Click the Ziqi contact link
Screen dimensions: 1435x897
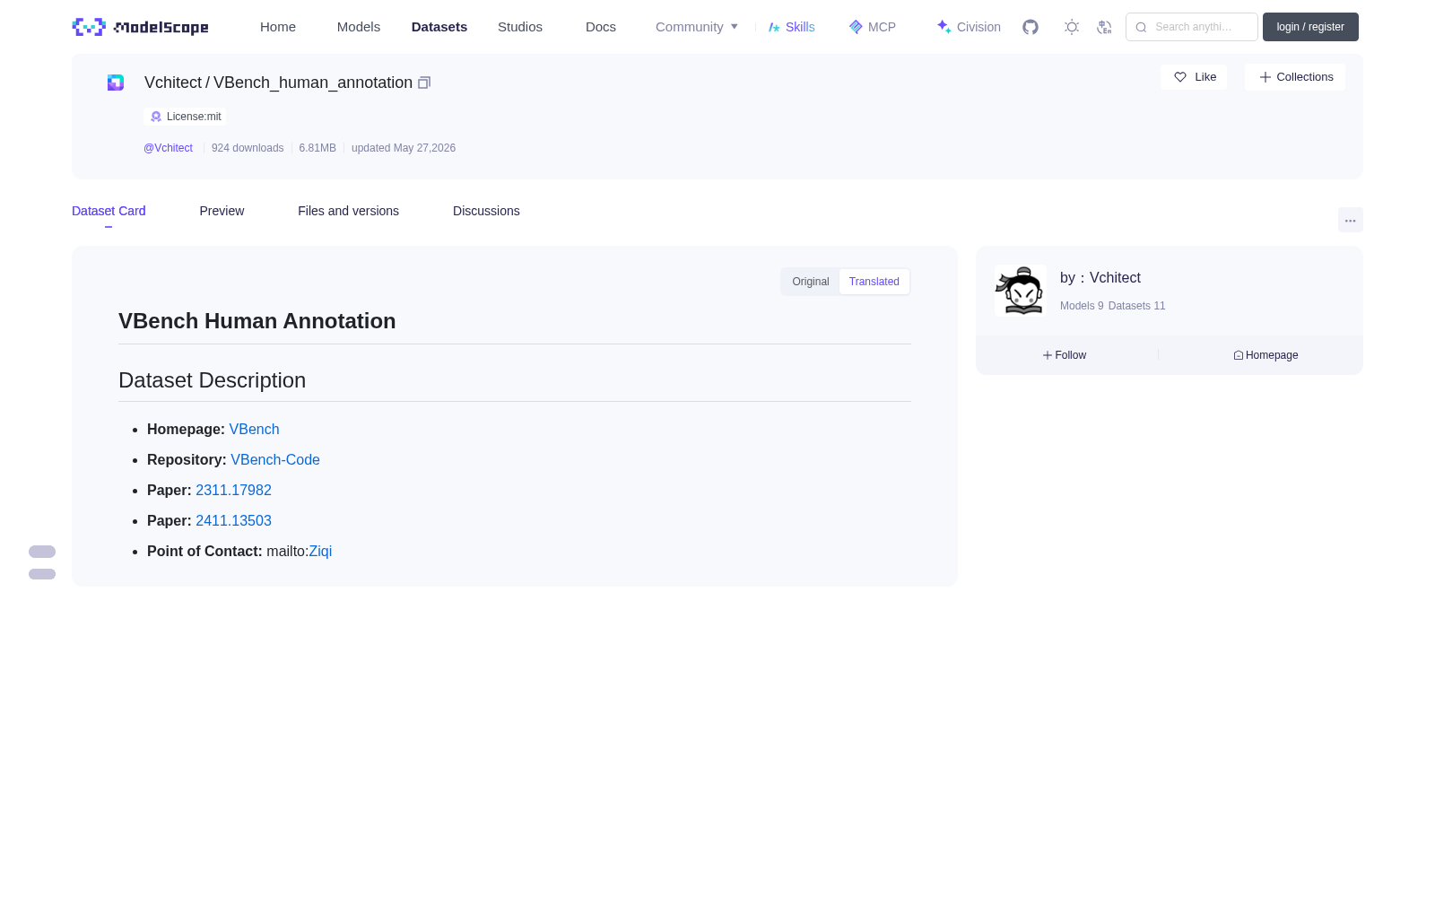(320, 552)
